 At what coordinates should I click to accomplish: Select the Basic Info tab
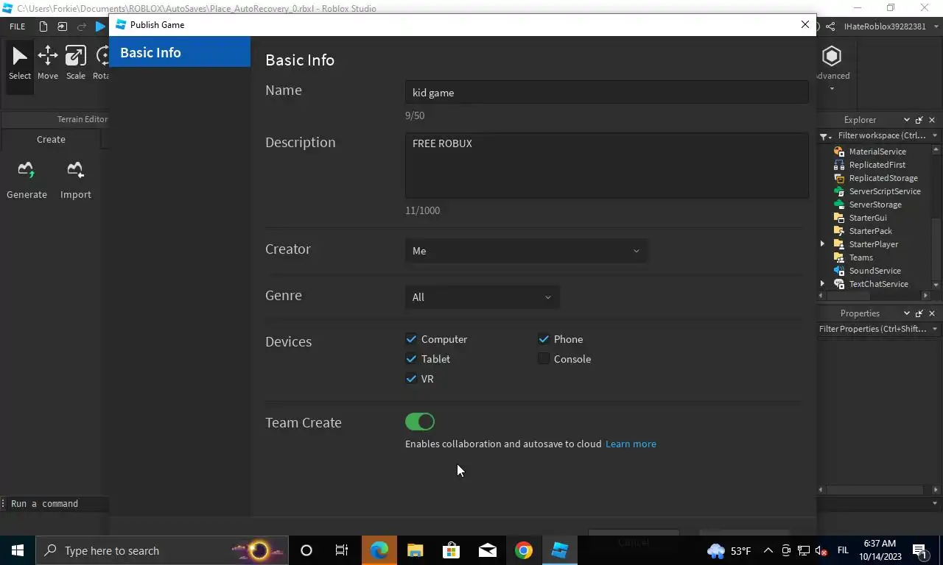[180, 52]
